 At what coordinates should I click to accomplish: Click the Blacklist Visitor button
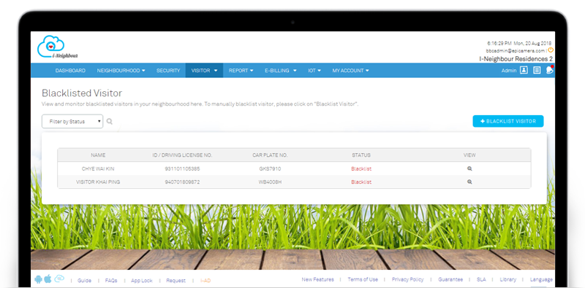click(x=508, y=121)
